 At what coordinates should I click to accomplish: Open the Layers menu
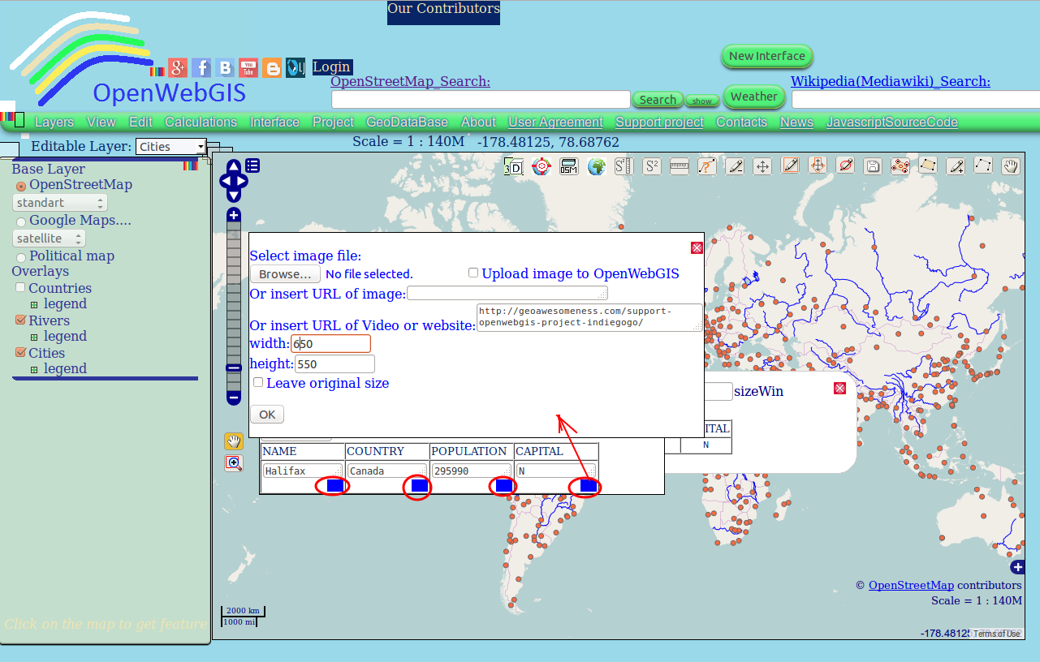(x=54, y=123)
